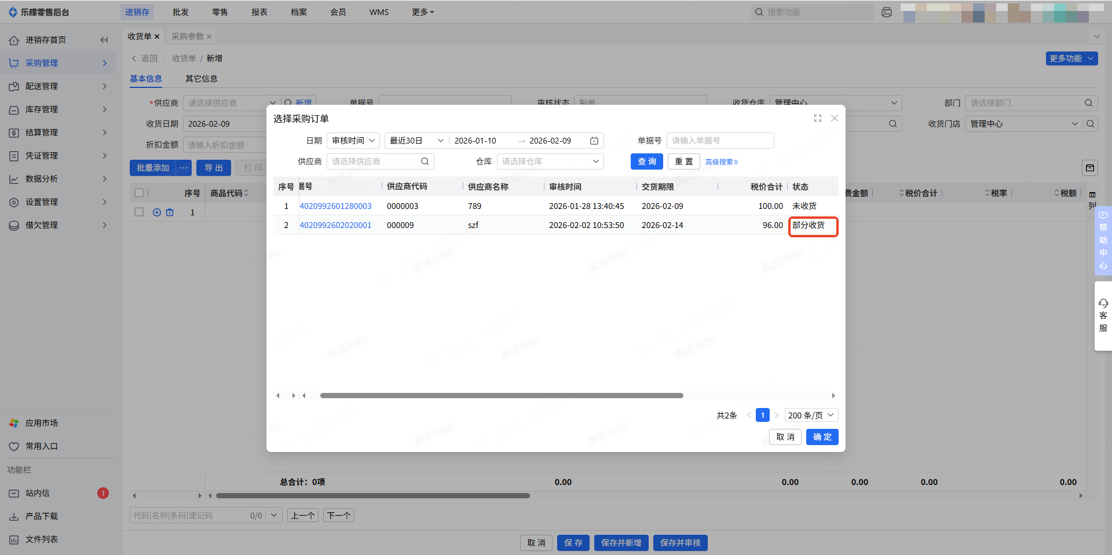Open the 进销存 top menu
This screenshot has width=1112, height=555.
(x=137, y=12)
